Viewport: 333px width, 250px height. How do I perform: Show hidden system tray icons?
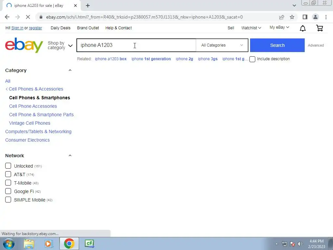276,244
